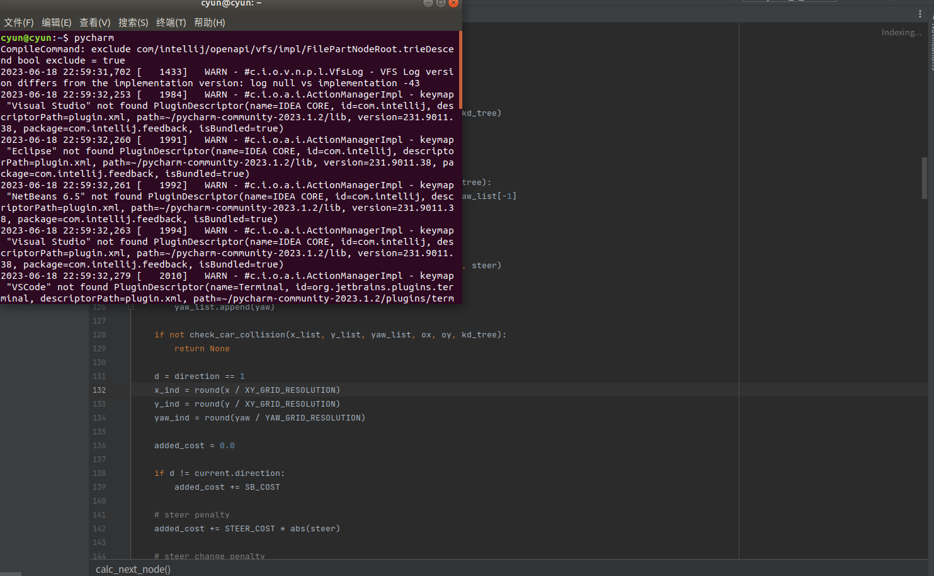Click the 'x_ind = round(x / XY_GRID_RESOLUTION)' line
This screenshot has height=576, width=934.
(x=247, y=390)
